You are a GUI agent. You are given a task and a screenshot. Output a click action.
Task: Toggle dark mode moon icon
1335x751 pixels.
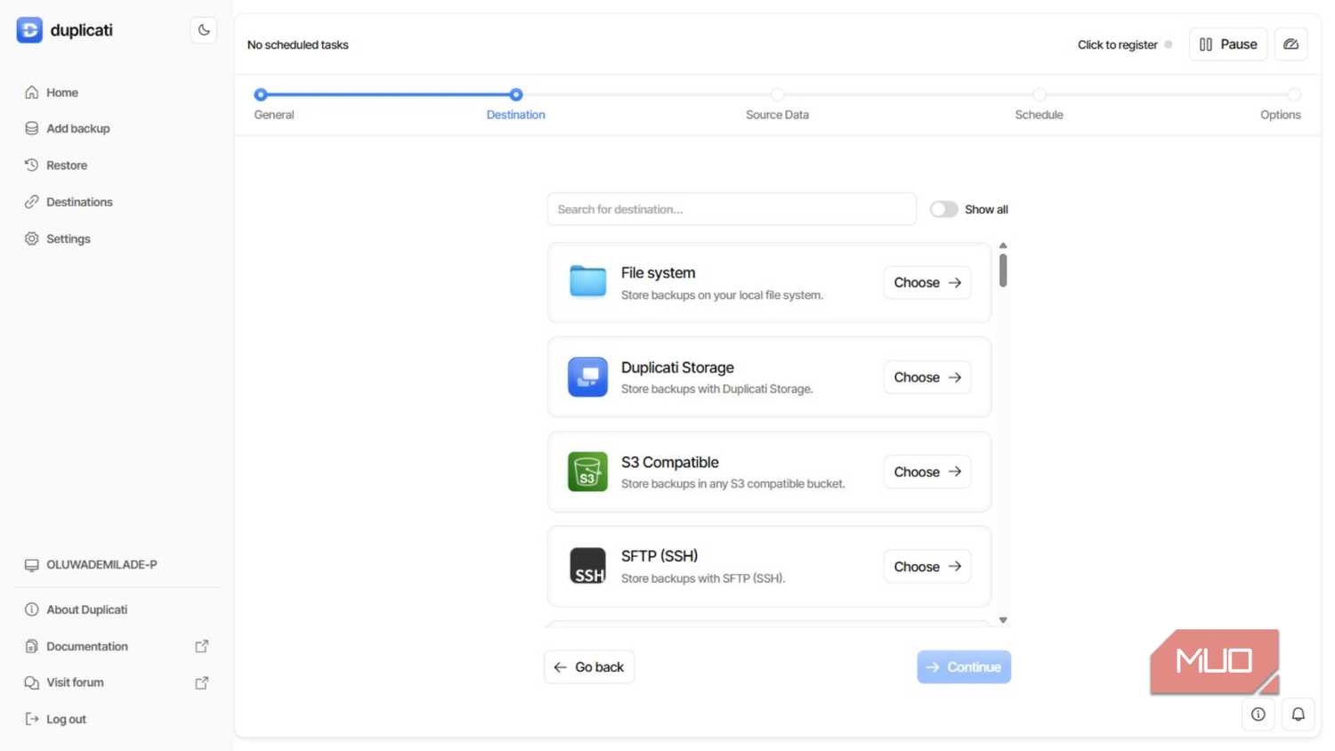click(204, 30)
